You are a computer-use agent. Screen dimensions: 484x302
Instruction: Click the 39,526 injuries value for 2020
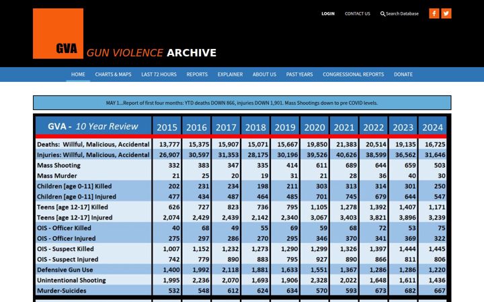pyautogui.click(x=317, y=155)
